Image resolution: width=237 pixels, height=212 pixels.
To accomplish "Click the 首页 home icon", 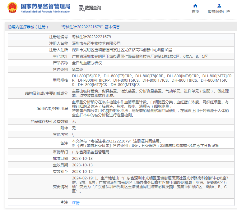I will point(195,6).
